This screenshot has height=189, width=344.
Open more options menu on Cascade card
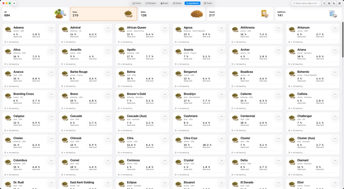pos(108,116)
